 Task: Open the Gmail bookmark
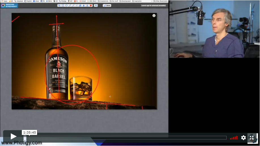pyautogui.click(x=83, y=1)
